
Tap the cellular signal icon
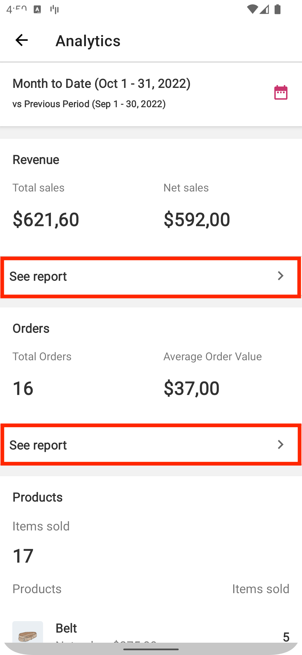coord(264,9)
